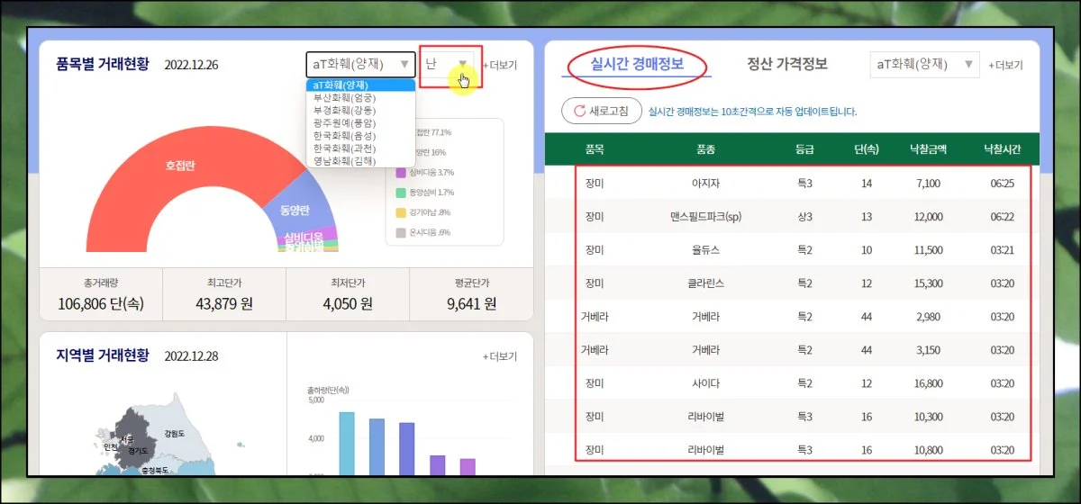
Task: Click the 심비디움 purple legend swatch
Action: point(401,172)
